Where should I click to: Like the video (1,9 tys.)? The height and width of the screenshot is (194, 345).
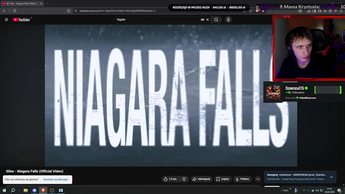[170, 179]
